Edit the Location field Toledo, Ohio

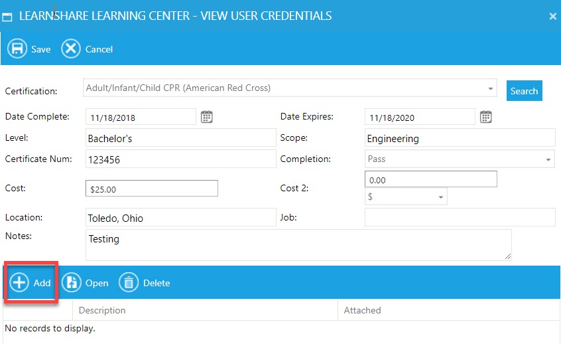point(180,218)
